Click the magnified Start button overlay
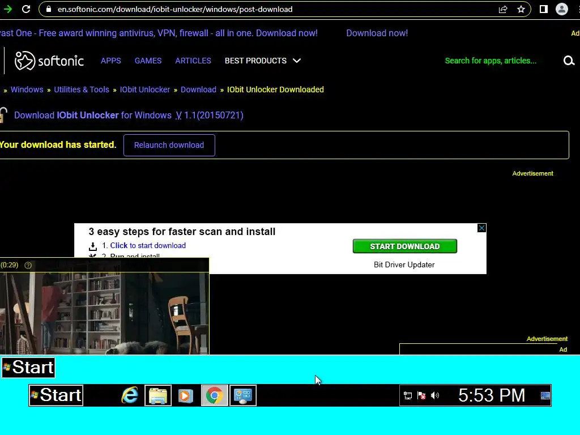The image size is (580, 435). 28,367
